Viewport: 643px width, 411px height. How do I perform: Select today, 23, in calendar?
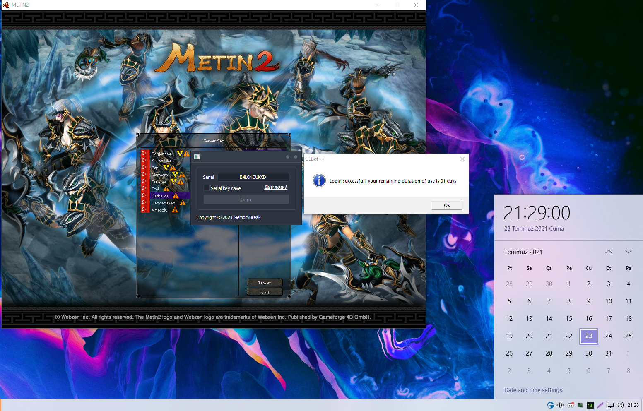[x=589, y=336]
